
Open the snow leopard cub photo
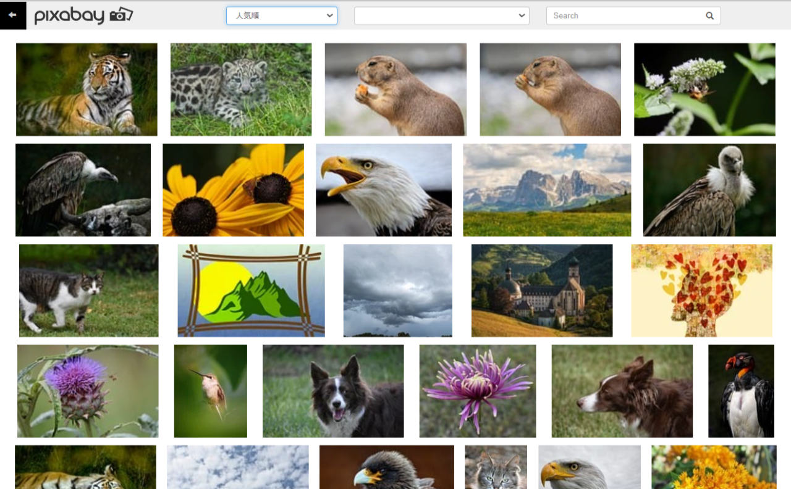tap(241, 90)
